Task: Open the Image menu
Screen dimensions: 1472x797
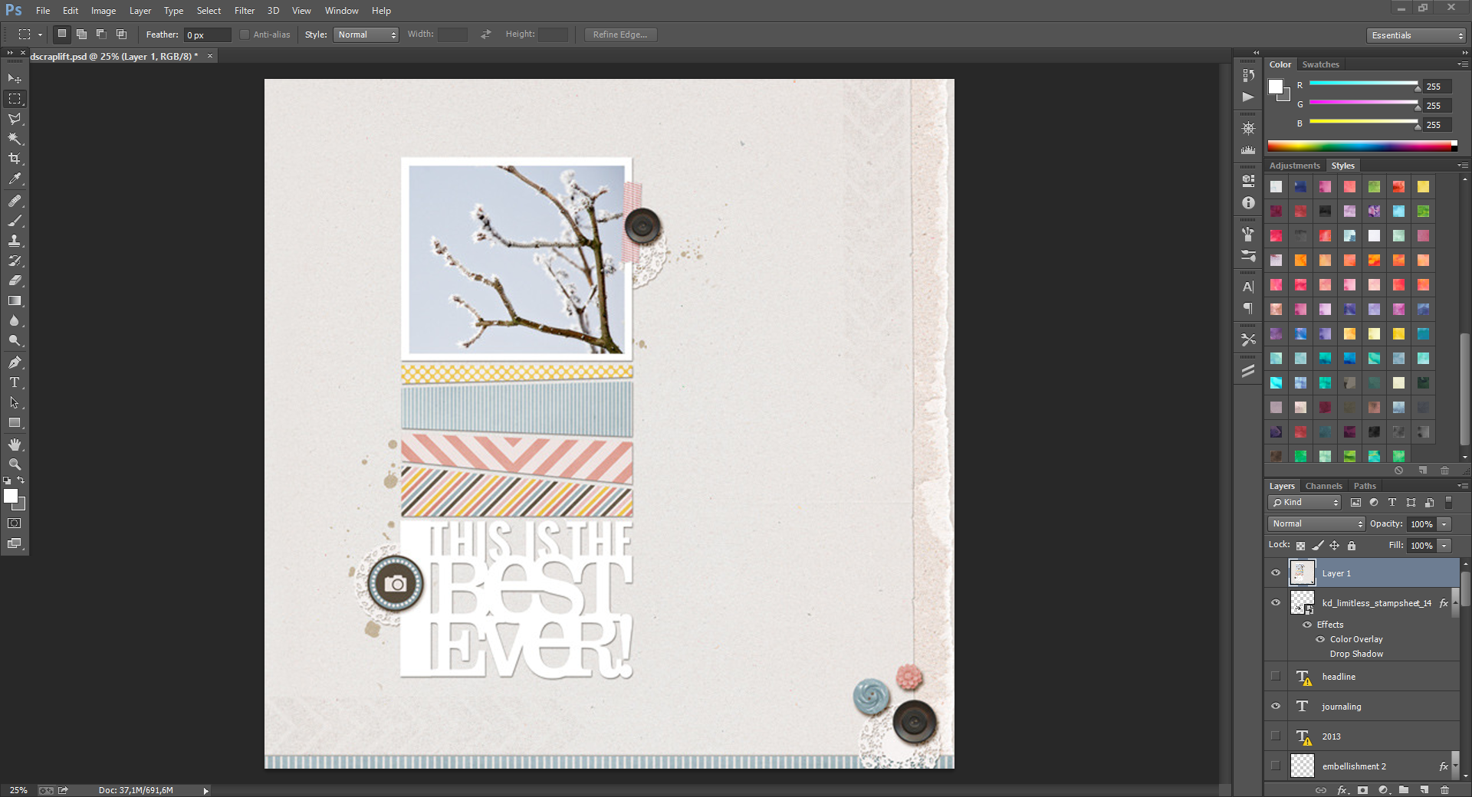Action: [103, 11]
